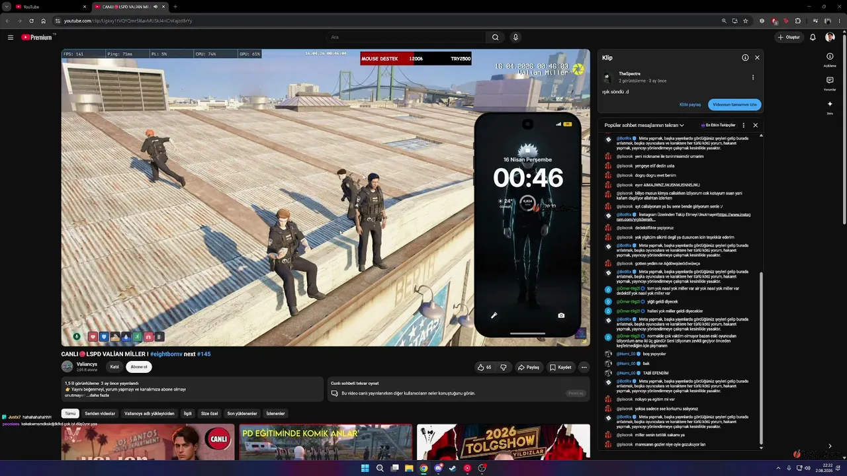Open the search tab dropdown arrow
The height and width of the screenshot is (476, 847).
(x=6, y=7)
